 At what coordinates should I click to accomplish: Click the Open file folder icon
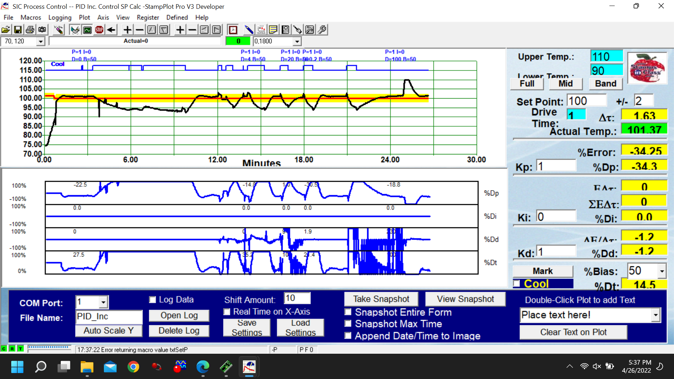coord(6,30)
